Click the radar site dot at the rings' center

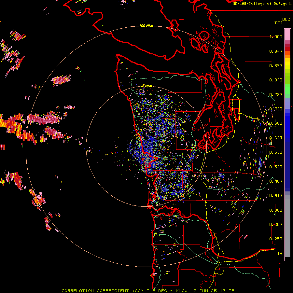point(146,147)
